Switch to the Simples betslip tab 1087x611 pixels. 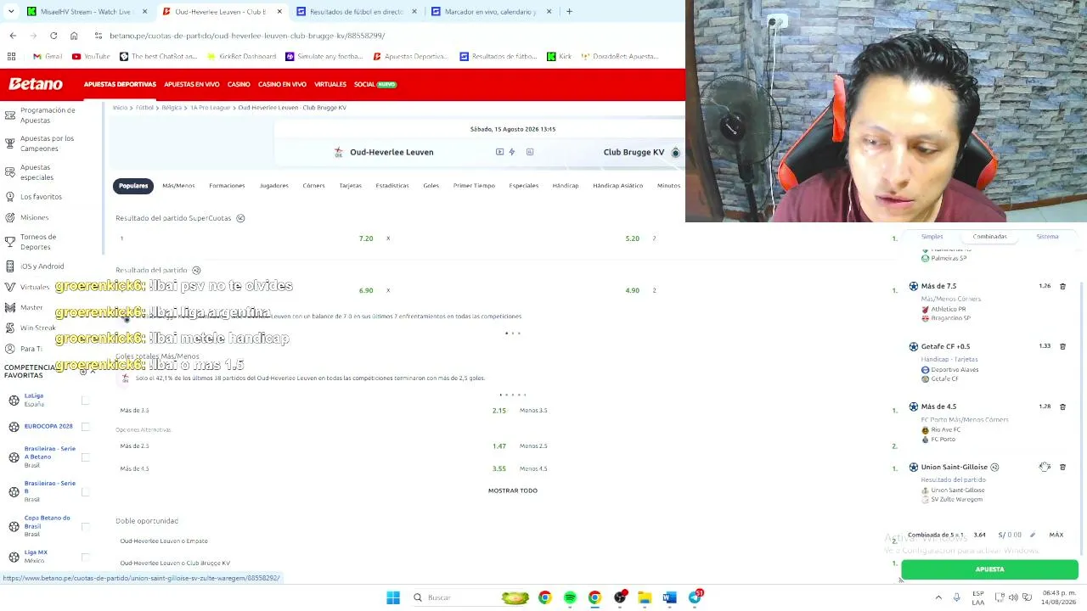[x=932, y=237]
